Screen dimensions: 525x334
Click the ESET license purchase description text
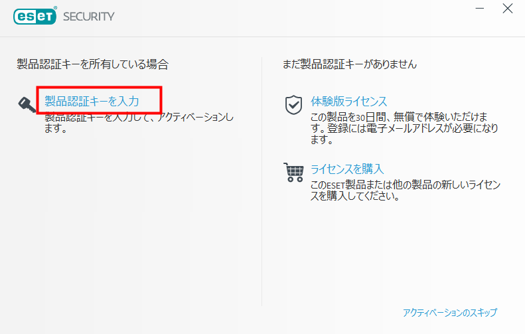[405, 190]
